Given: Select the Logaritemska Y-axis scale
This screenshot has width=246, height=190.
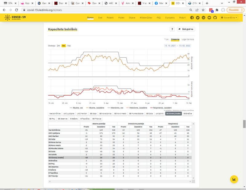Looking at the screenshot, I should pos(188,39).
